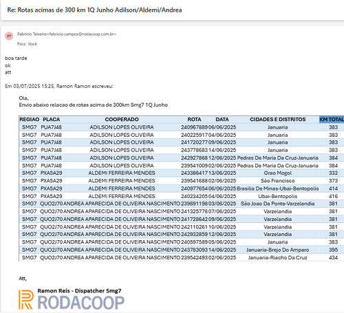The height and width of the screenshot is (313, 344).
Task: Click the KM total value 373
Action: pyautogui.click(x=333, y=181)
